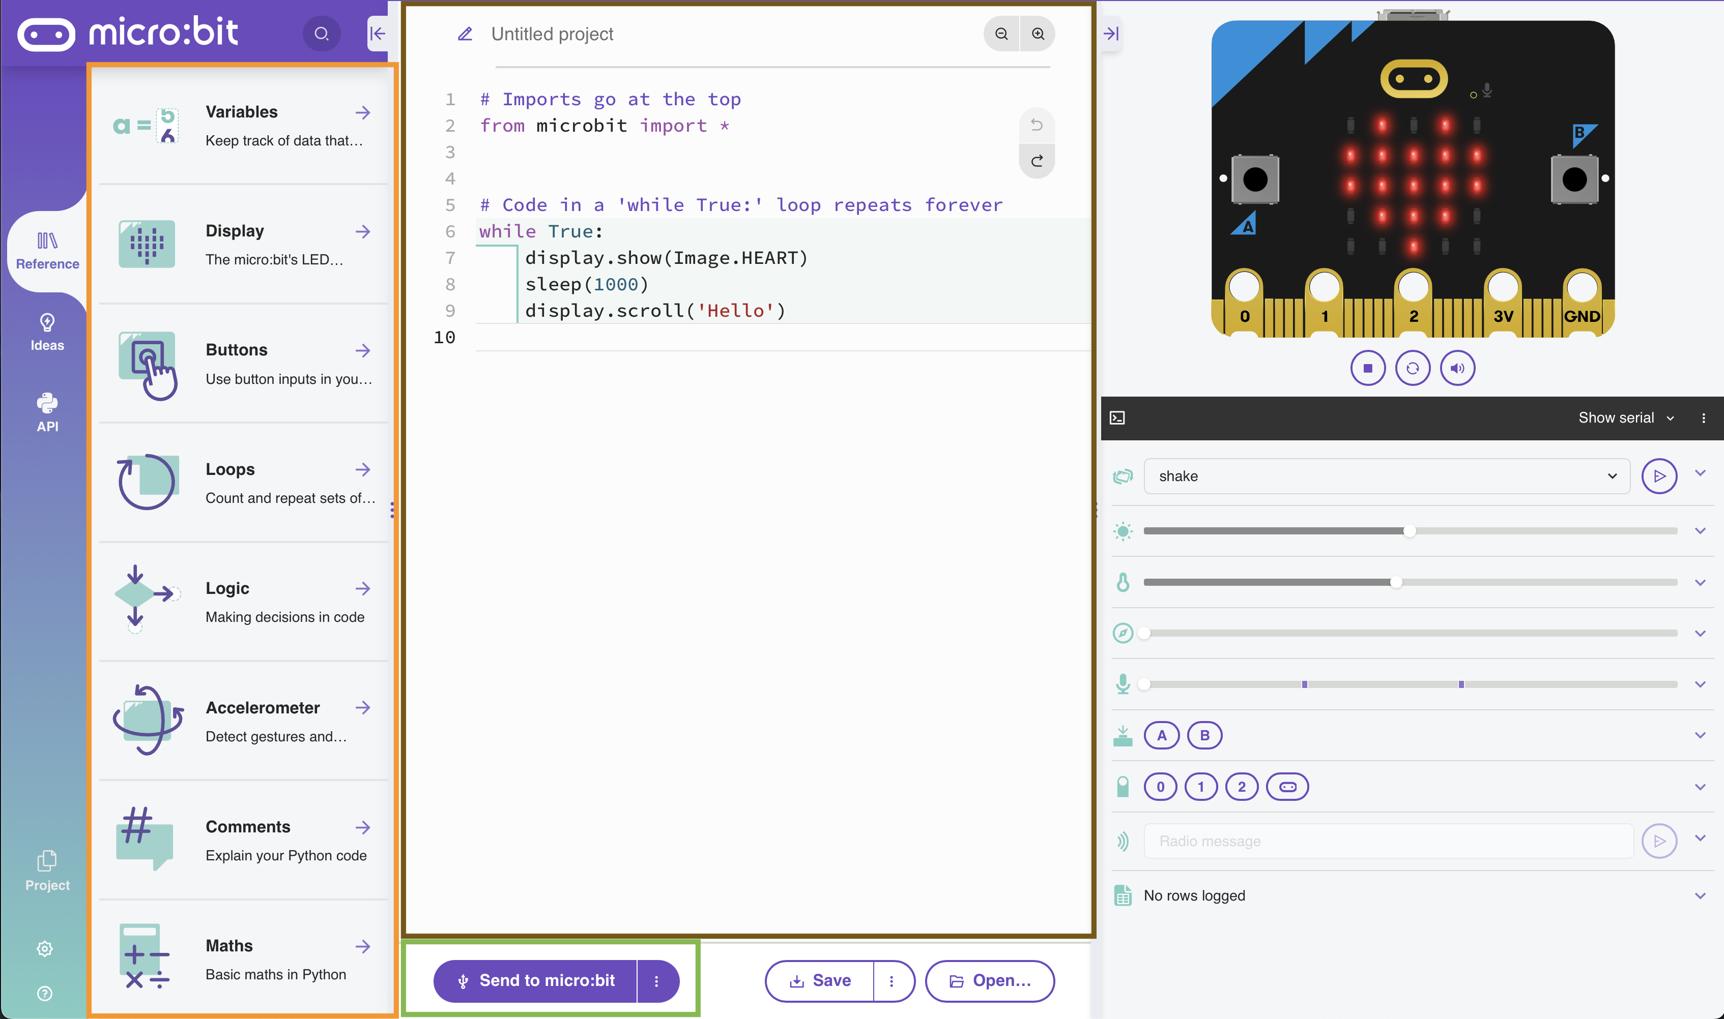Zoom in on the code editor
This screenshot has height=1019, width=1724.
pos(1038,34)
